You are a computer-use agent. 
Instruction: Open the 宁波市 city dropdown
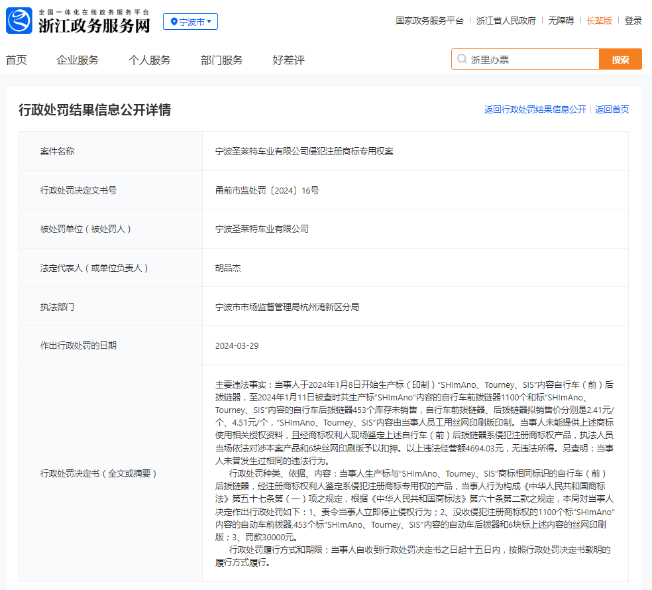(190, 22)
